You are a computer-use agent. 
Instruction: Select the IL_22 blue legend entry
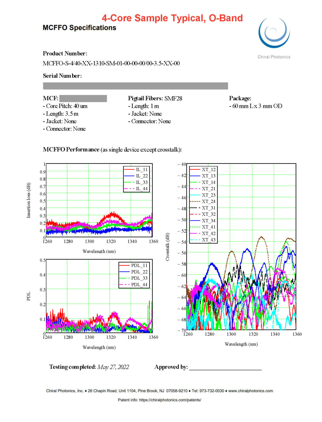click(136, 176)
